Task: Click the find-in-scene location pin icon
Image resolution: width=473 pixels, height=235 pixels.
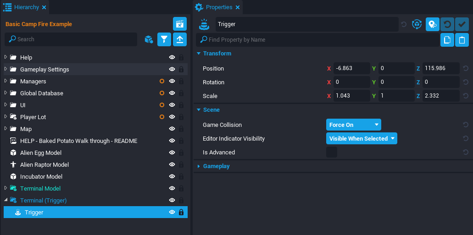Action: (432, 24)
